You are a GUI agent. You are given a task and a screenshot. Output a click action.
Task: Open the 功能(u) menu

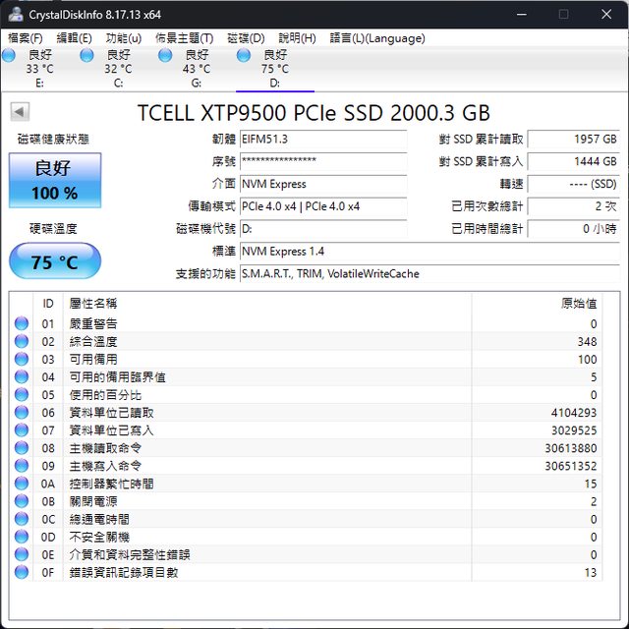point(124,38)
